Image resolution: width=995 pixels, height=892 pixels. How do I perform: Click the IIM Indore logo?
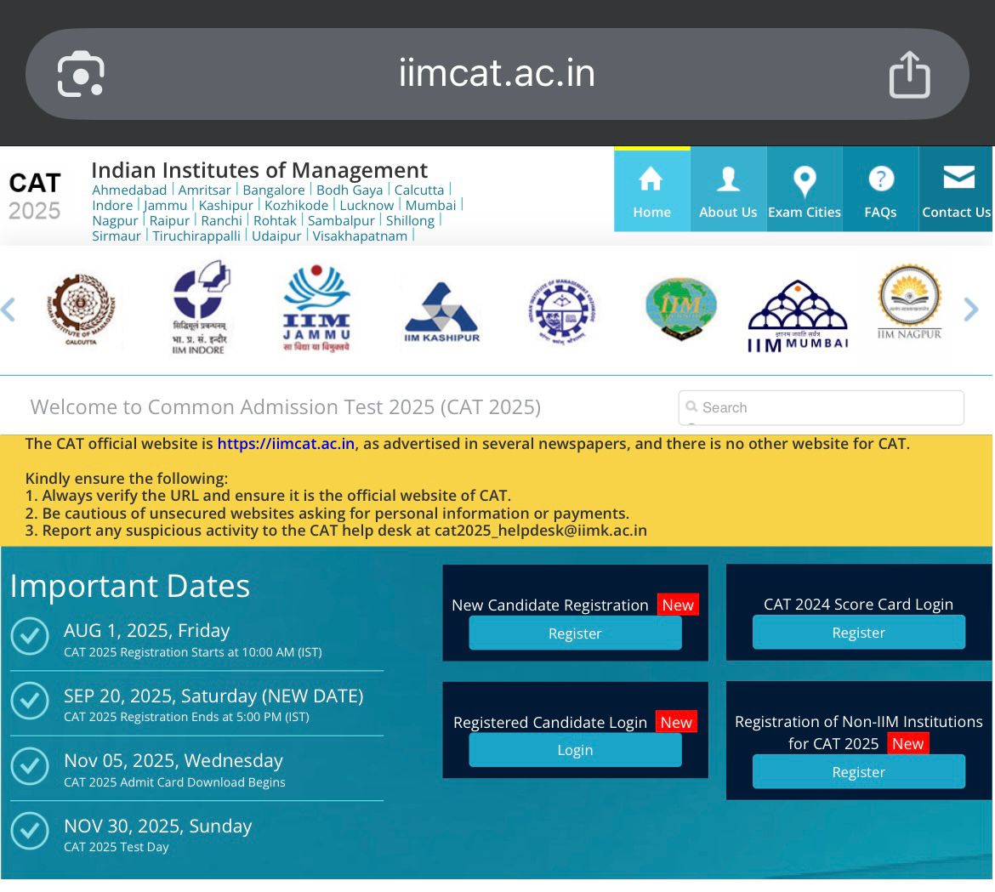pos(201,307)
